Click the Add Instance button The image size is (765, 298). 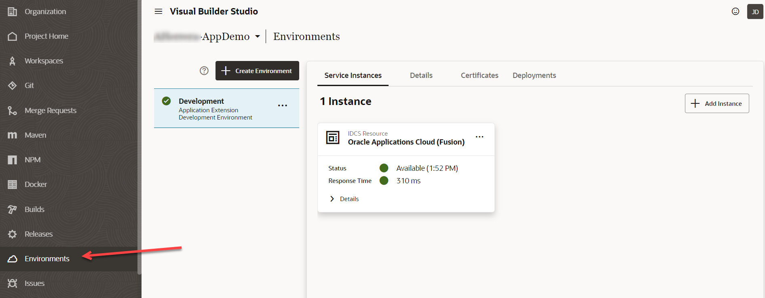tap(717, 103)
